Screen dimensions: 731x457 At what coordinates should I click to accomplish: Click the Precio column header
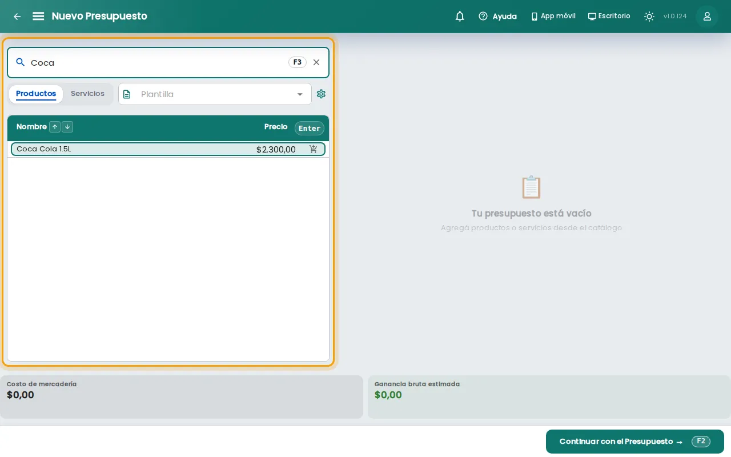pyautogui.click(x=276, y=127)
